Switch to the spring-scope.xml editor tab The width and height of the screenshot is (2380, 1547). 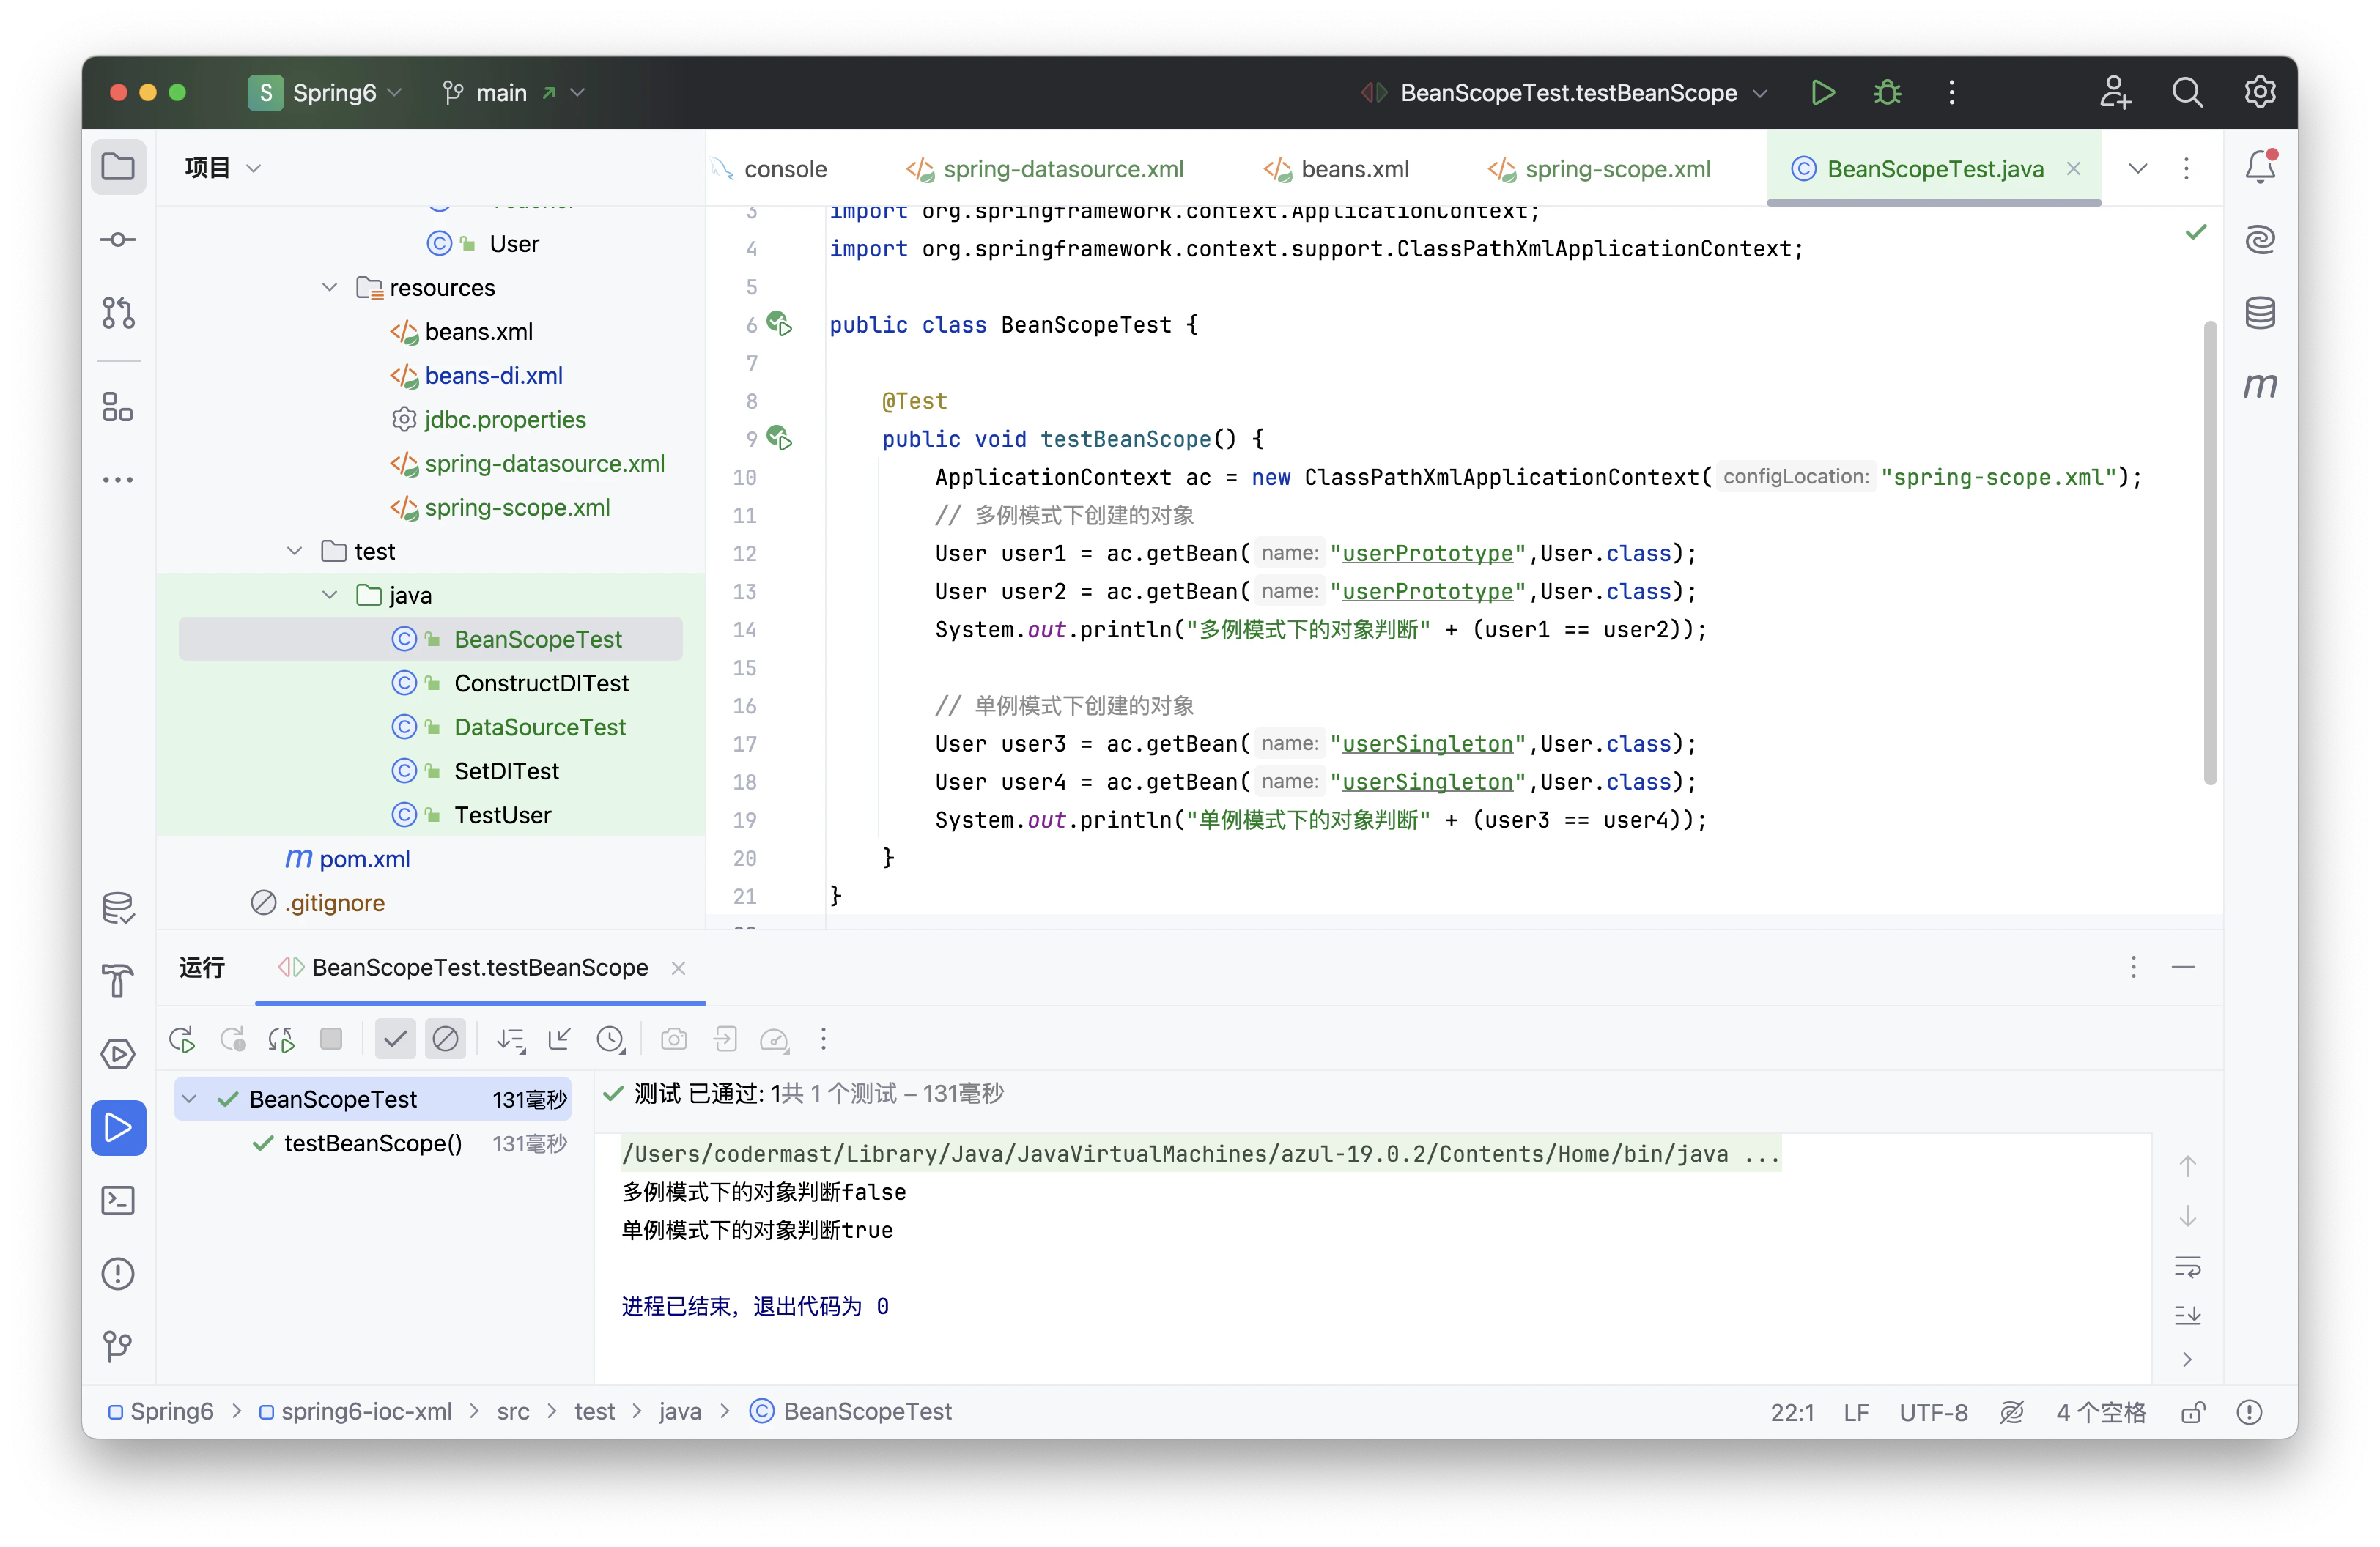[1617, 169]
